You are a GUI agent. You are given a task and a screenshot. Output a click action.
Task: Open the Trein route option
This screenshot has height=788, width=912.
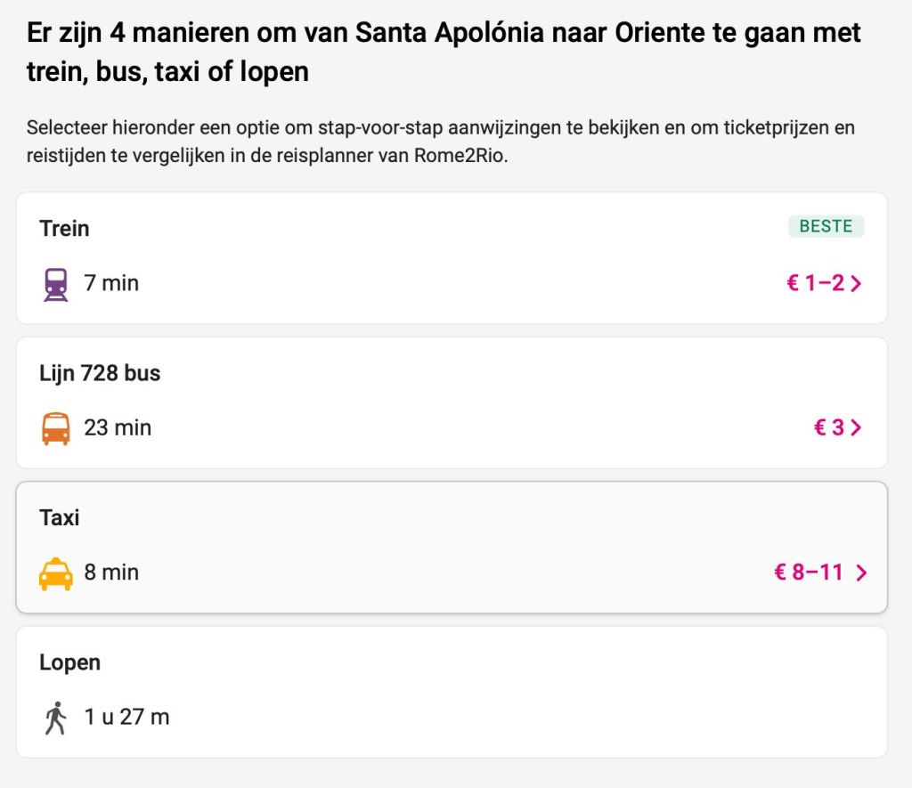[64, 229]
